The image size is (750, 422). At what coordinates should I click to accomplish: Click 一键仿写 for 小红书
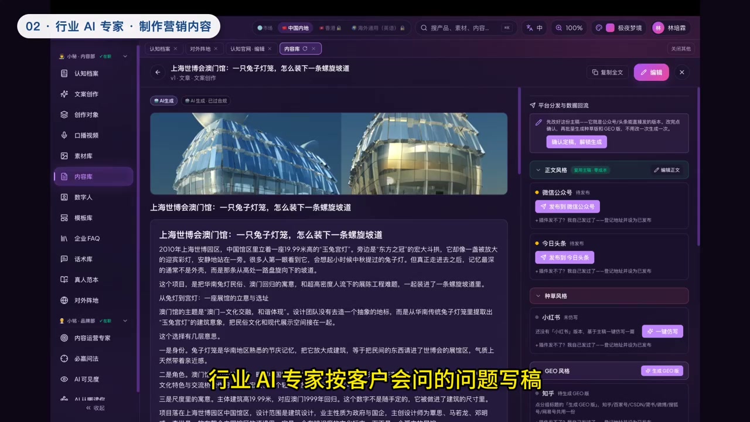(662, 331)
